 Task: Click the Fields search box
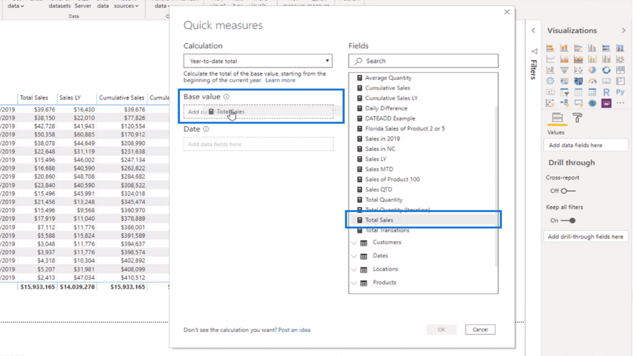tap(423, 61)
